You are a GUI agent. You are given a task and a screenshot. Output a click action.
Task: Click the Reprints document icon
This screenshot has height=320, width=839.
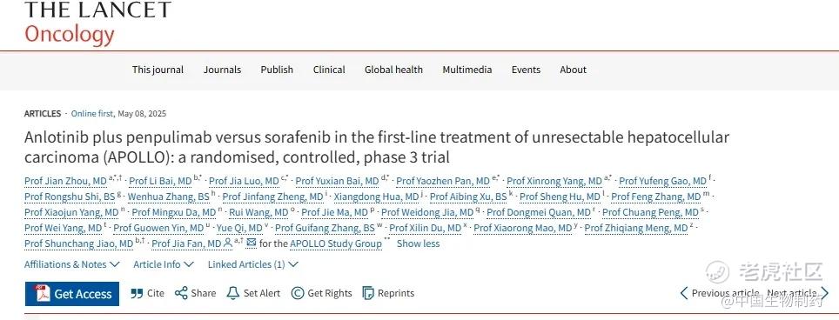[x=368, y=293]
